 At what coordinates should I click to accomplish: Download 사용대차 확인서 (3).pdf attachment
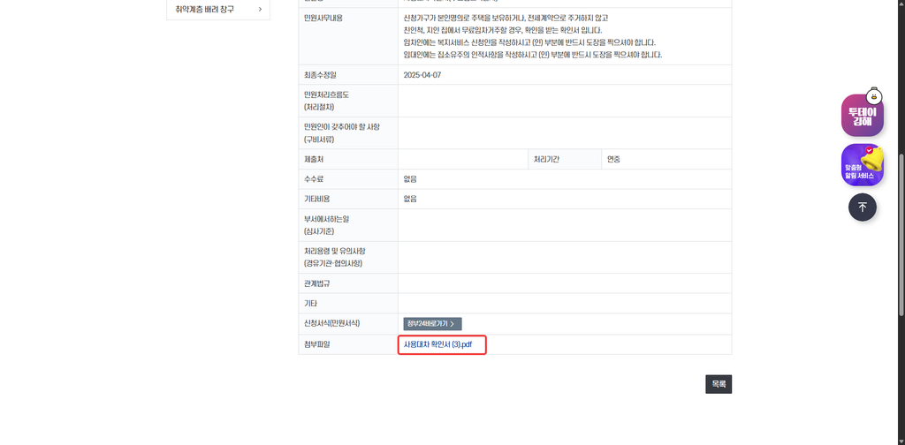tap(437, 344)
